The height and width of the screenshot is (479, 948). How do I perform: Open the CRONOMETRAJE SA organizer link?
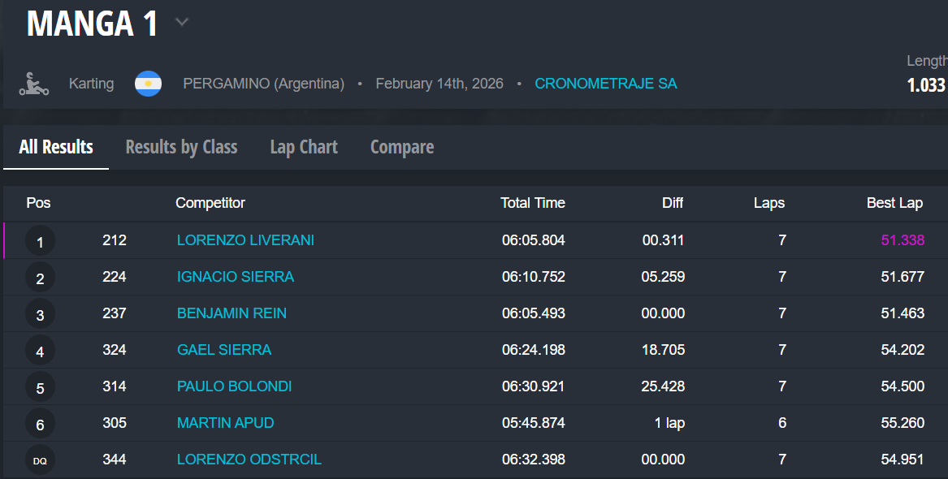605,84
